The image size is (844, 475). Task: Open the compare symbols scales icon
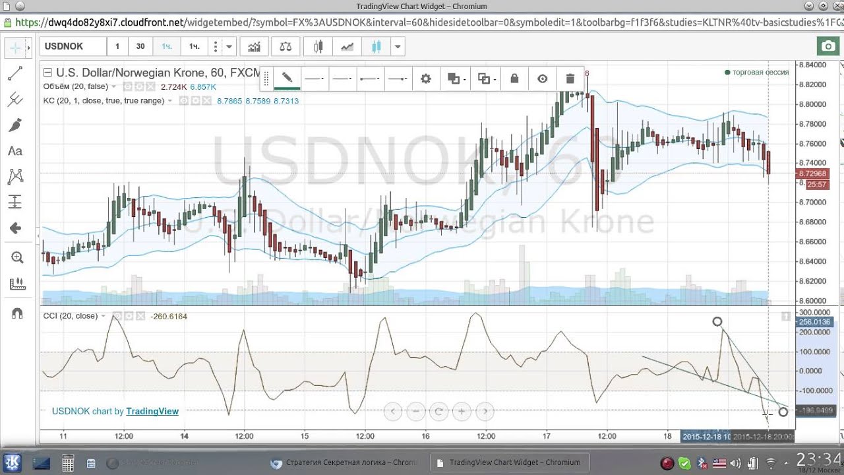286,47
